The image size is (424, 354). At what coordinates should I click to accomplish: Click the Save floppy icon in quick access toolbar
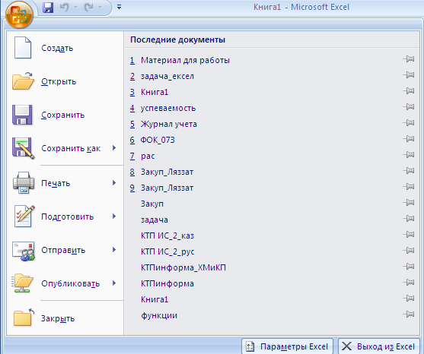[48, 8]
